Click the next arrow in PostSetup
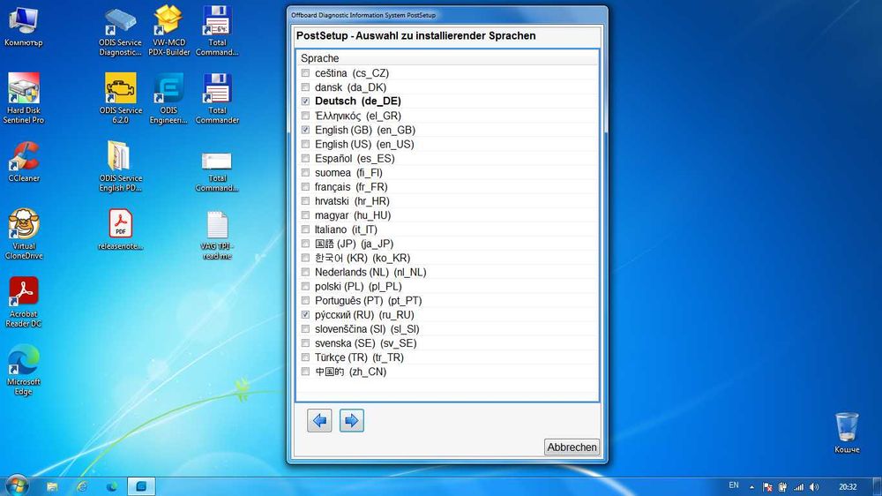Image resolution: width=882 pixels, height=496 pixels. click(352, 421)
